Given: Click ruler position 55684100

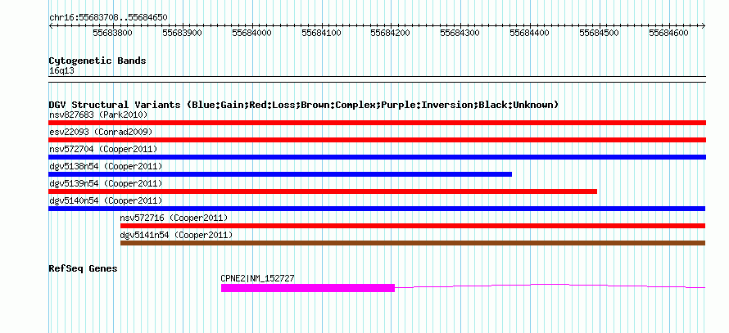Looking at the screenshot, I should tap(321, 33).
